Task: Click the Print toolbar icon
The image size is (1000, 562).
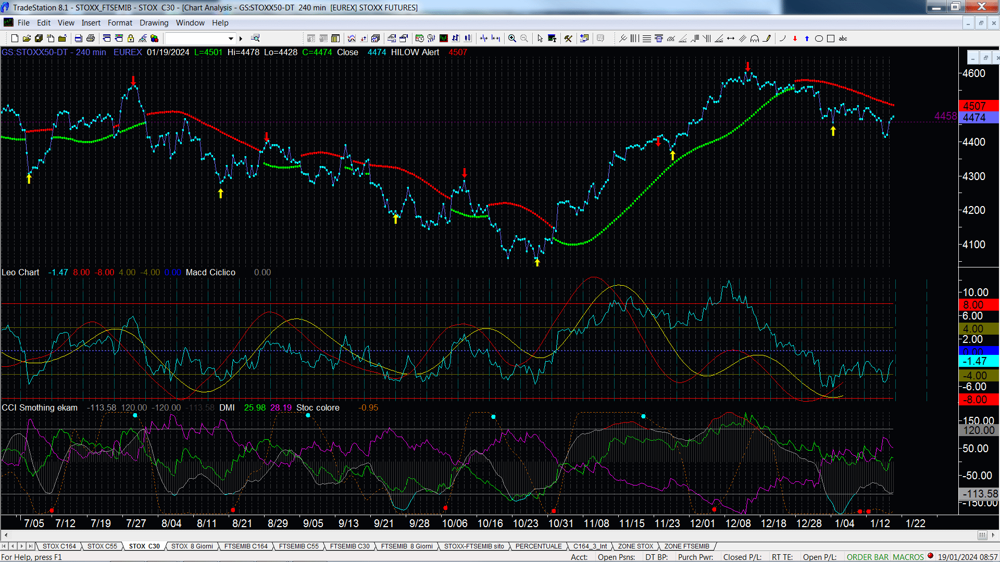Action: (x=91, y=39)
